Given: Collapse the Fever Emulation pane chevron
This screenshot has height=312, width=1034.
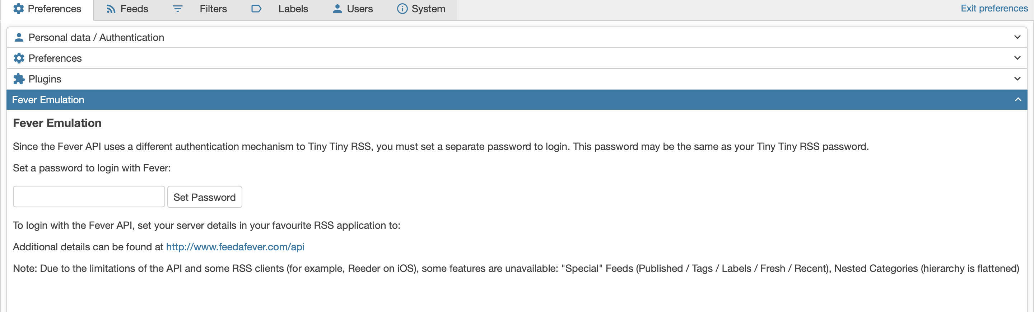Looking at the screenshot, I should click(x=1017, y=99).
